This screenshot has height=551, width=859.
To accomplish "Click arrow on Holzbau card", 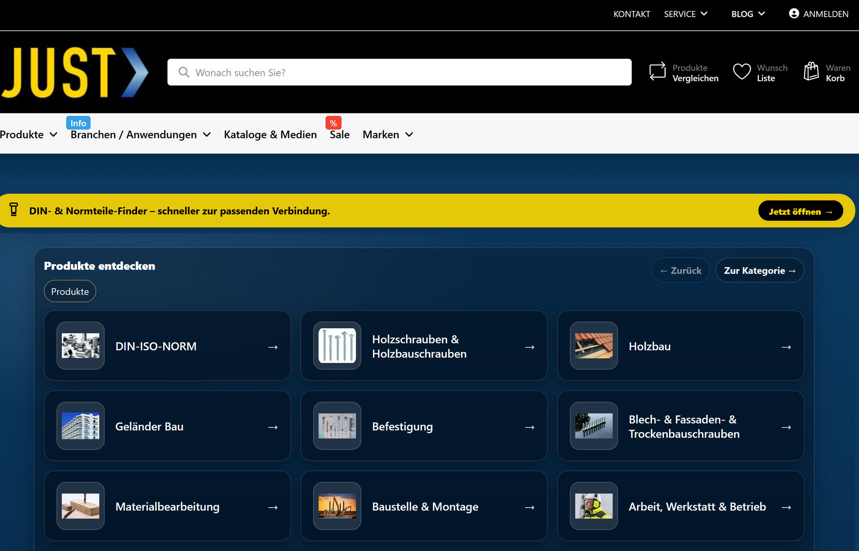I will (x=786, y=347).
